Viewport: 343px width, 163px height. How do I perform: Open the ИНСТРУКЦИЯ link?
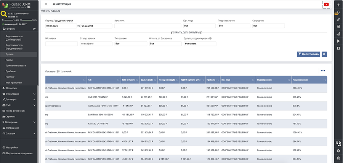click(62, 4)
